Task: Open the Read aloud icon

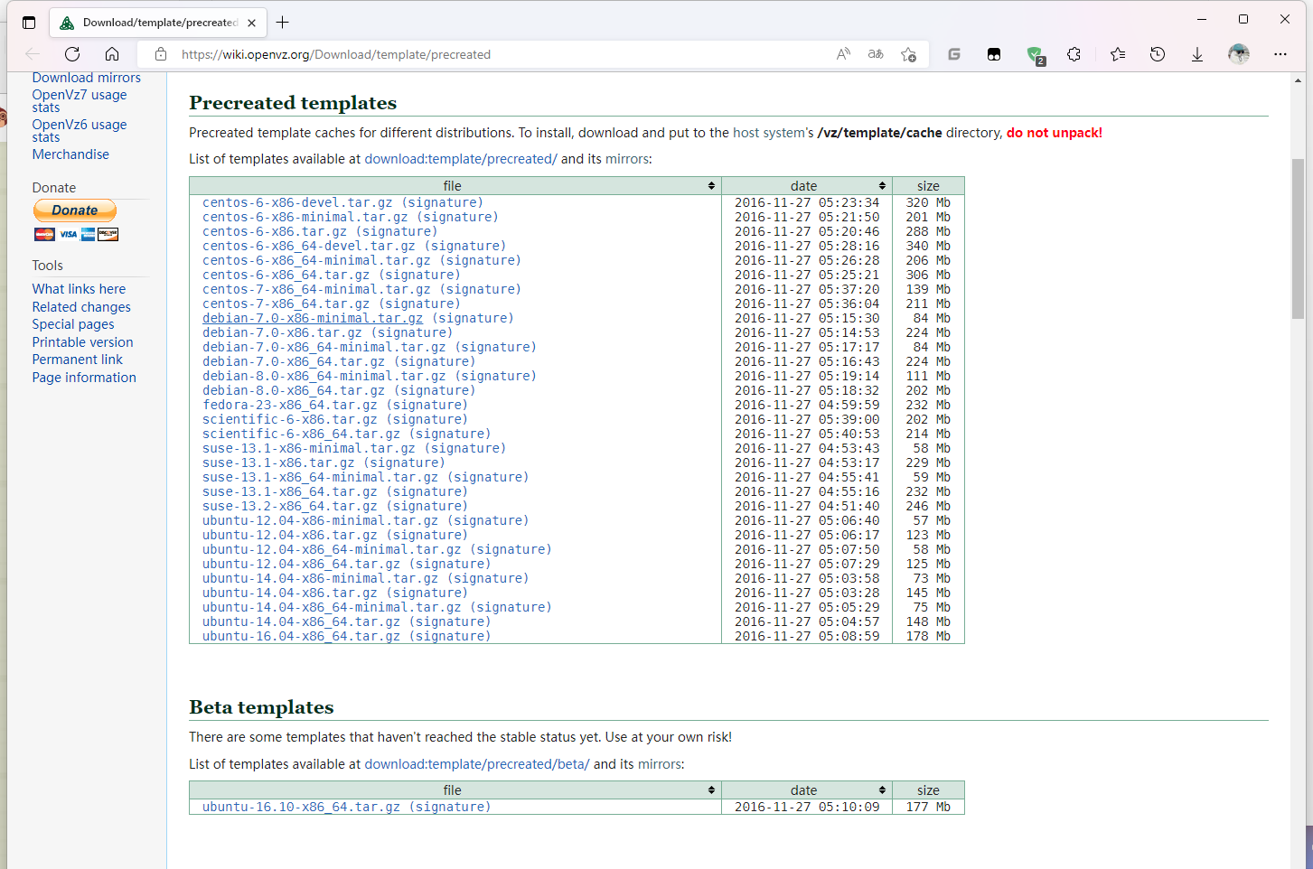Action: tap(843, 54)
